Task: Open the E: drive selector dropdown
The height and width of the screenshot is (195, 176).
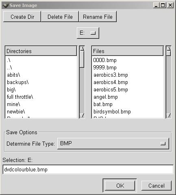Action: [x=88, y=33]
